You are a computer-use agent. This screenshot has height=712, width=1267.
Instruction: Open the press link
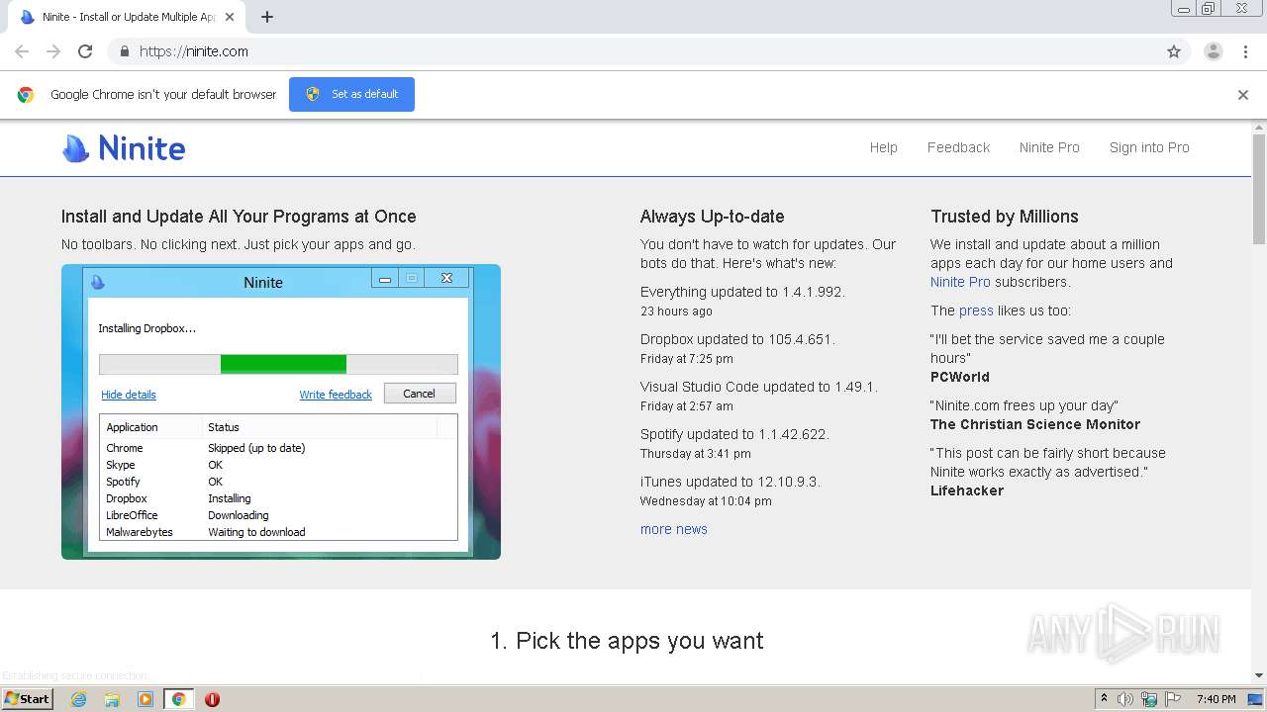click(976, 311)
